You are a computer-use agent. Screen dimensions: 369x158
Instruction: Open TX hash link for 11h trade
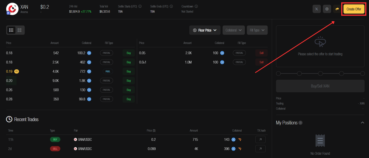pos(260,140)
